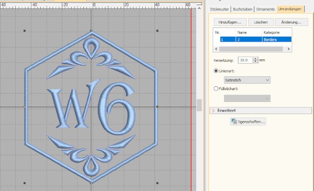Select border row 1 named J
The width and height of the screenshot is (314, 191).
click(256, 39)
